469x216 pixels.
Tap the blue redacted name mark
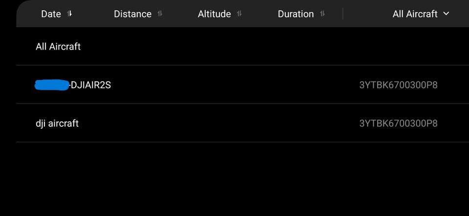pyautogui.click(x=52, y=85)
